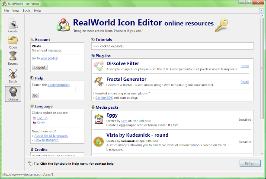
Task: Open the File menu
Action: tap(6, 10)
